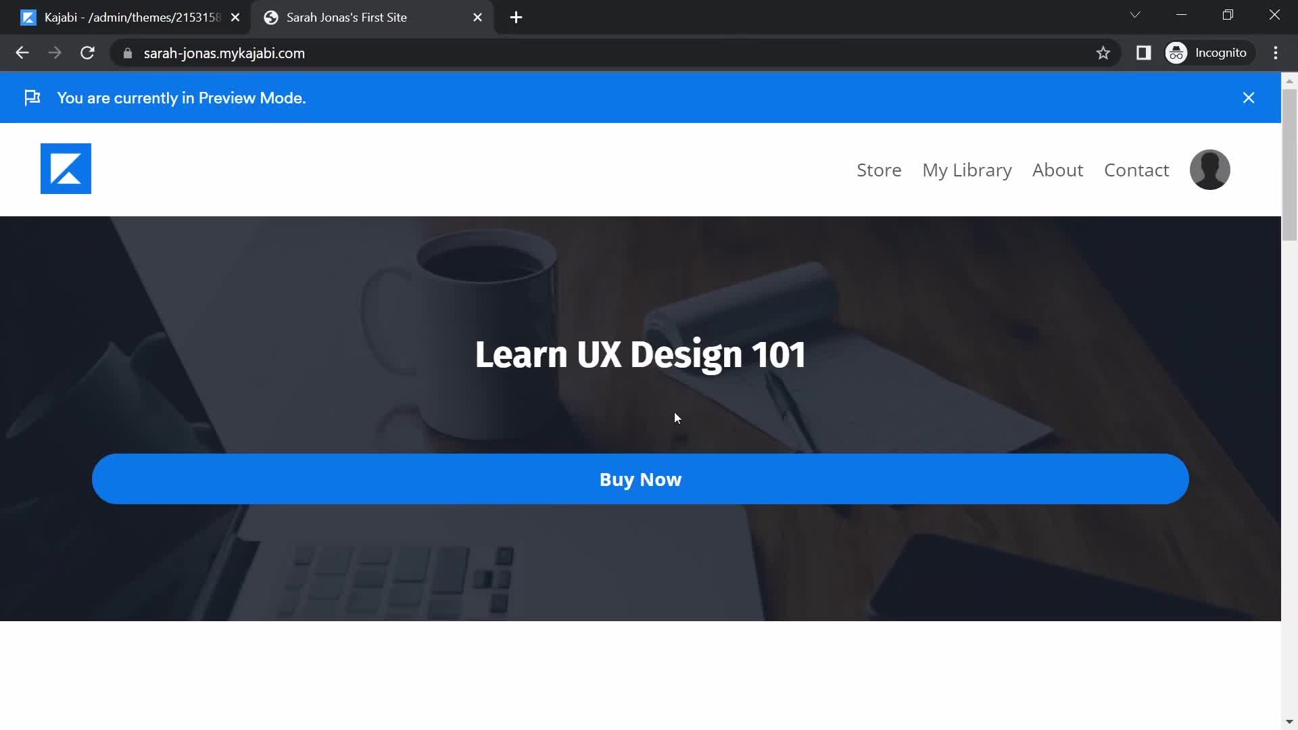The width and height of the screenshot is (1298, 730).
Task: Click the Kajabi admin panel icon
Action: [27, 18]
